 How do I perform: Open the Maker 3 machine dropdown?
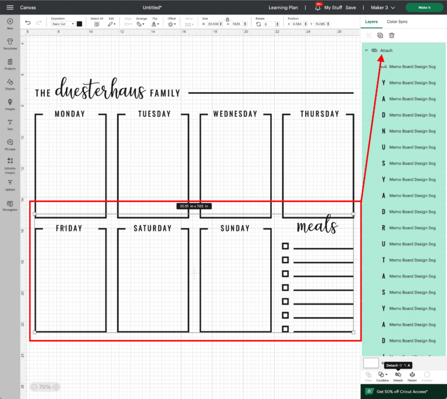point(384,8)
